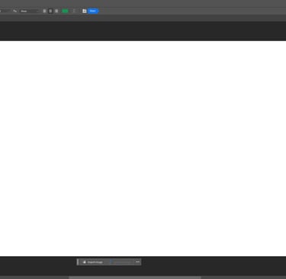Click the warp text icon beside green swatch
This screenshot has width=286, height=279.
74,11
